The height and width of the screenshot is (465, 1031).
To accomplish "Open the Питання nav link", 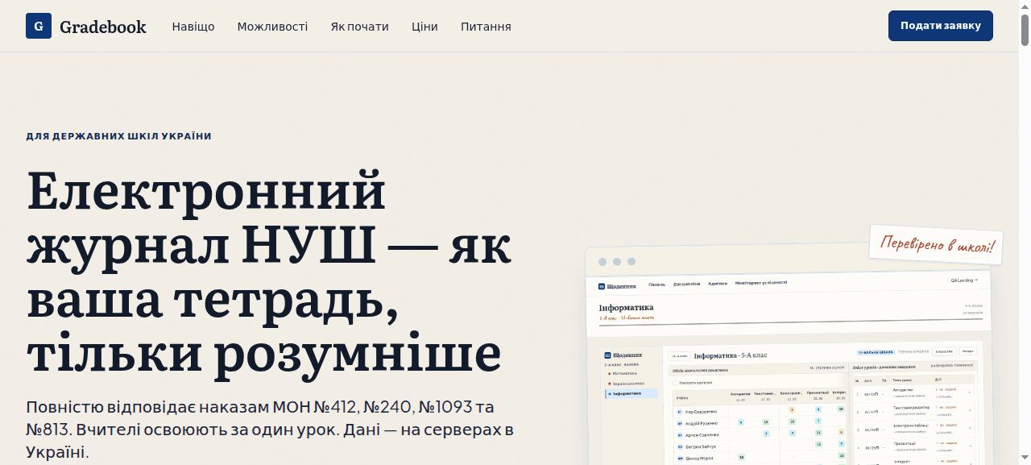I will (x=486, y=27).
